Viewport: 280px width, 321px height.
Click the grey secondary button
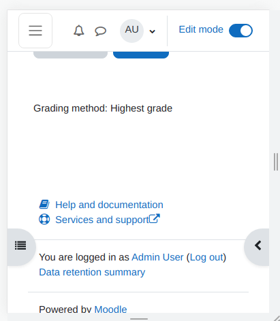(x=70, y=54)
